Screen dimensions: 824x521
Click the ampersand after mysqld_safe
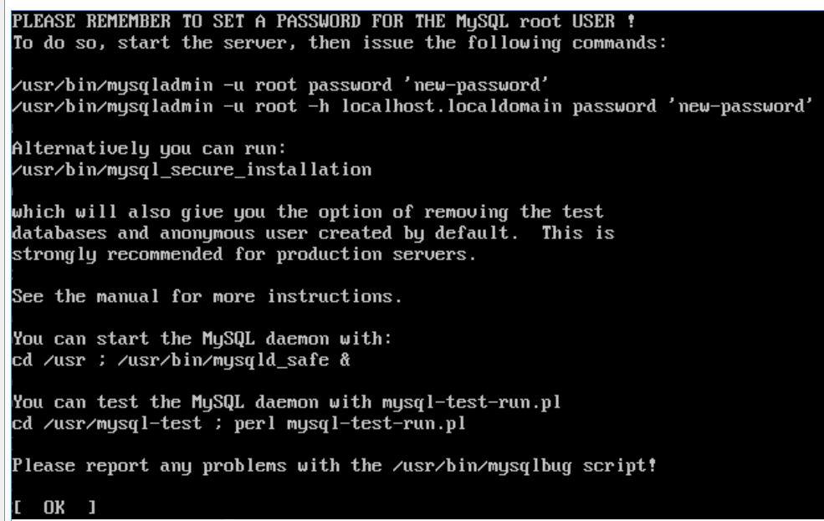345,360
